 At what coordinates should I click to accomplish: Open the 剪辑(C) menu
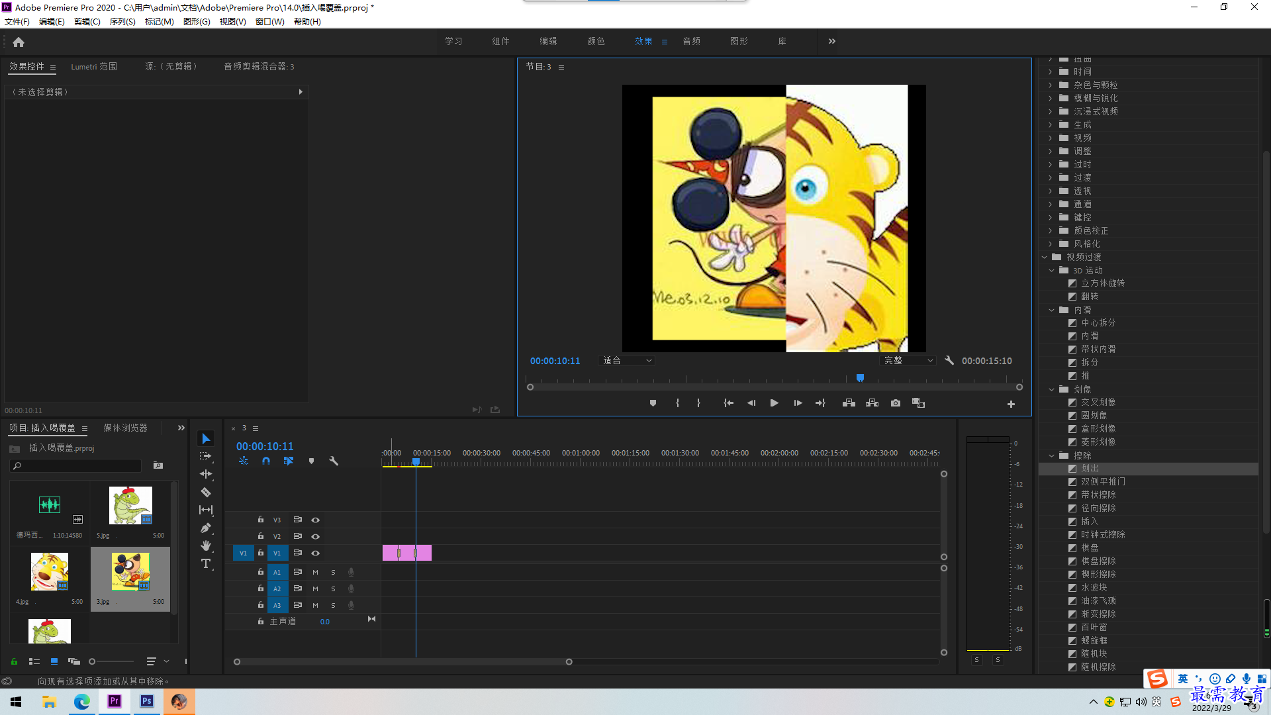tap(87, 22)
